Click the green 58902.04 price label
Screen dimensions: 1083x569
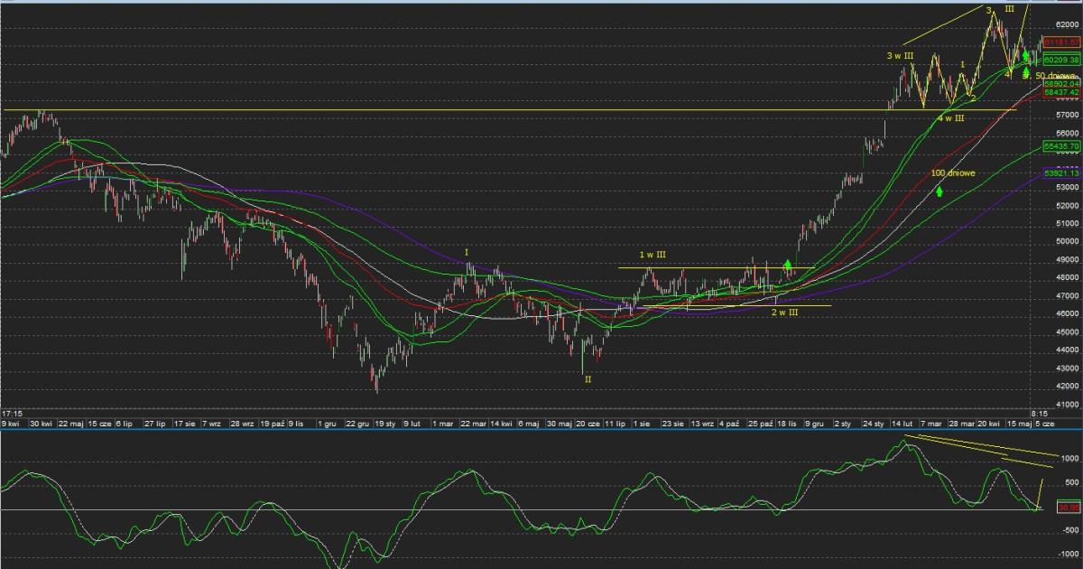(1061, 83)
